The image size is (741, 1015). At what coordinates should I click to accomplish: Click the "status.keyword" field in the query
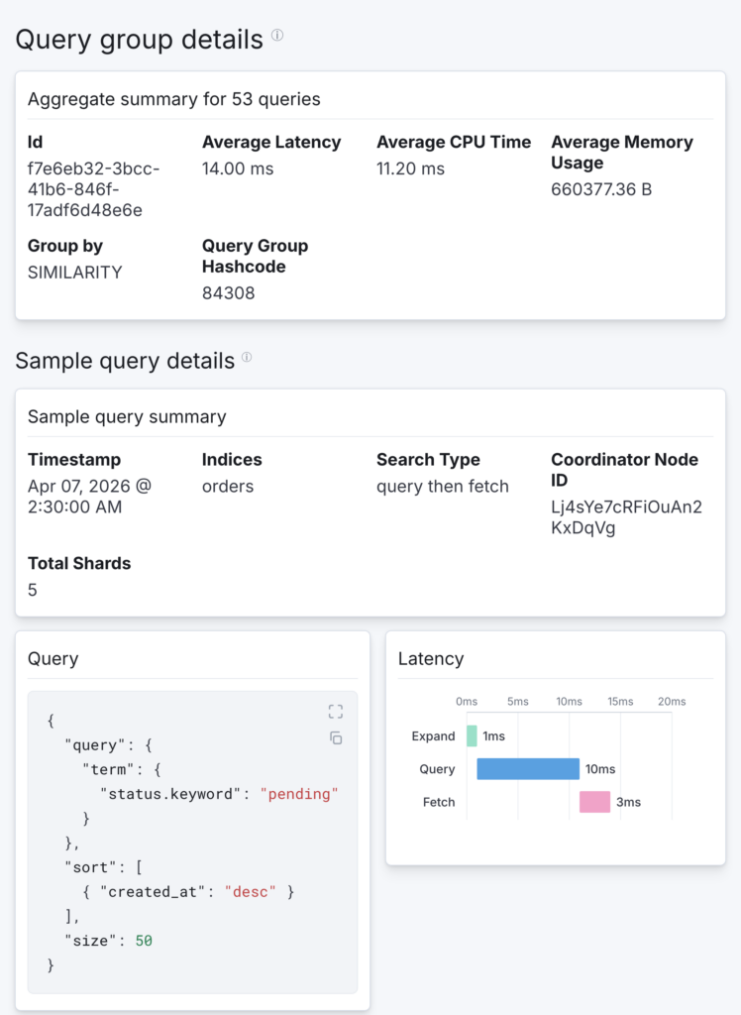pos(170,794)
